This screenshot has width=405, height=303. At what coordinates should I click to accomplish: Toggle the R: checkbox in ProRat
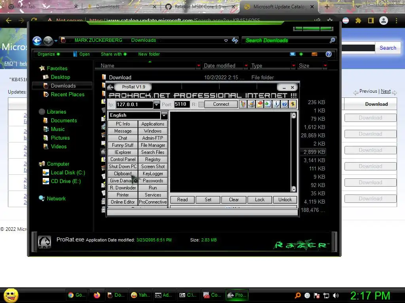point(201,104)
